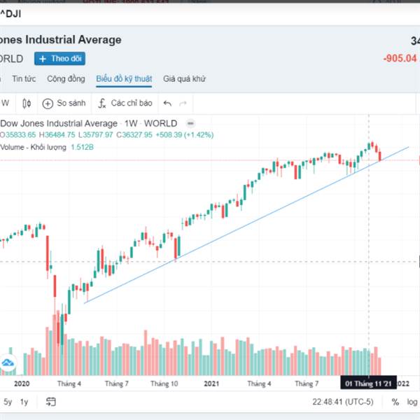Click the go-to-date calendar icon
This screenshot has width=420, height=420.
pyautogui.click(x=51, y=402)
